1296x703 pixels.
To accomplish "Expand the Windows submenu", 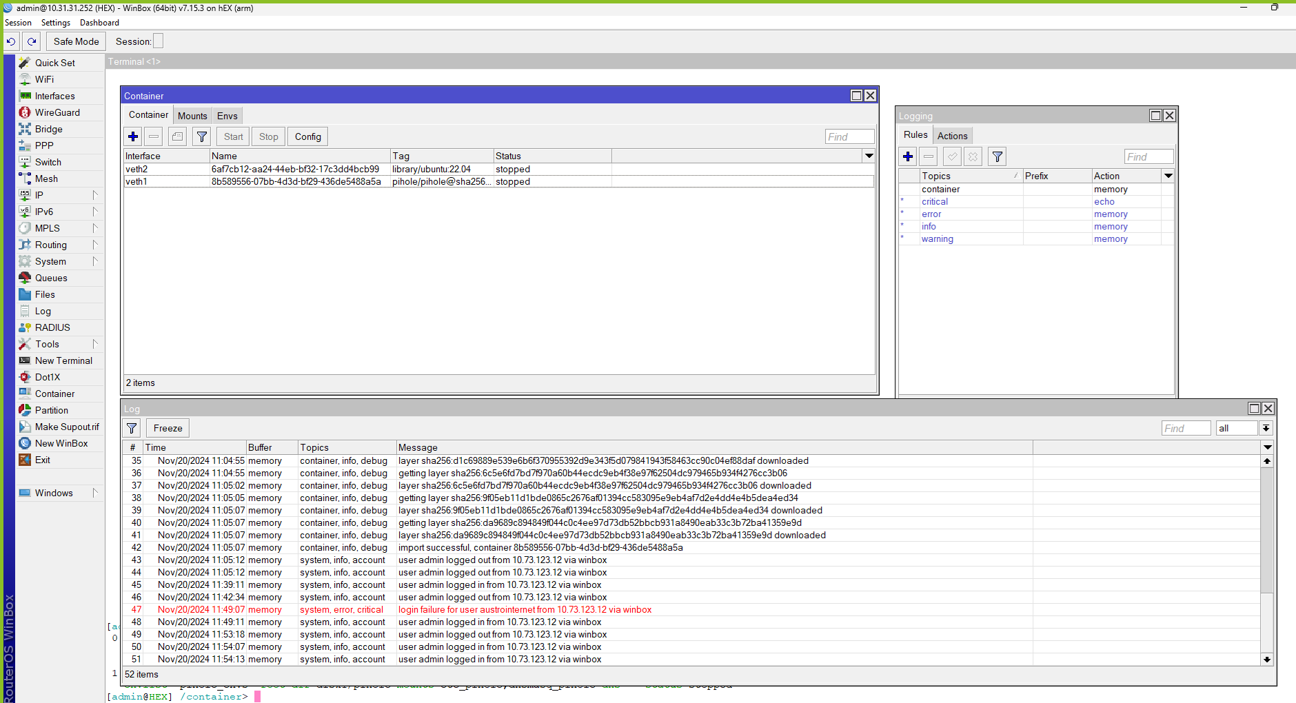I will 95,493.
